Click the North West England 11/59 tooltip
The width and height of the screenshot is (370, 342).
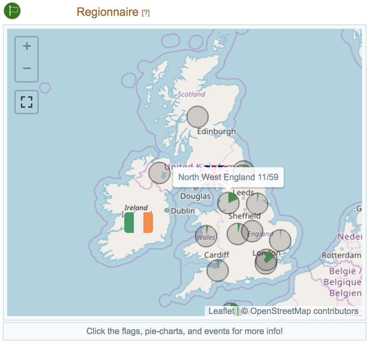[x=228, y=177]
